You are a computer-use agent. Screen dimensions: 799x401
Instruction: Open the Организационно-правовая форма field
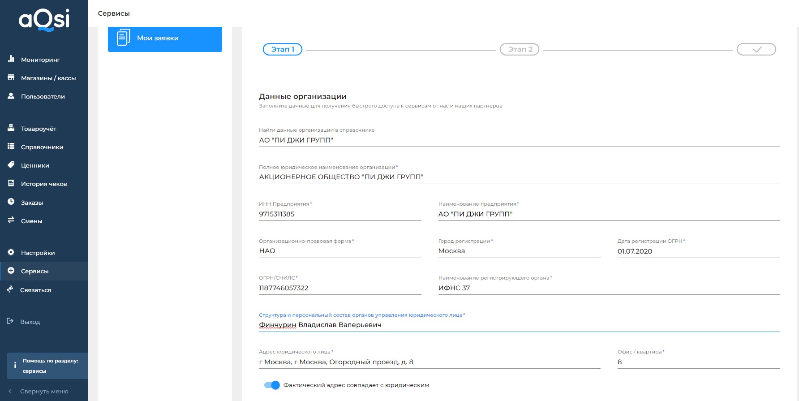(339, 251)
